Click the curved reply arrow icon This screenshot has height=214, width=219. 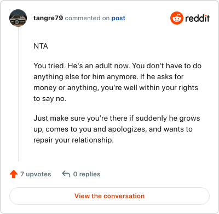[66, 174]
